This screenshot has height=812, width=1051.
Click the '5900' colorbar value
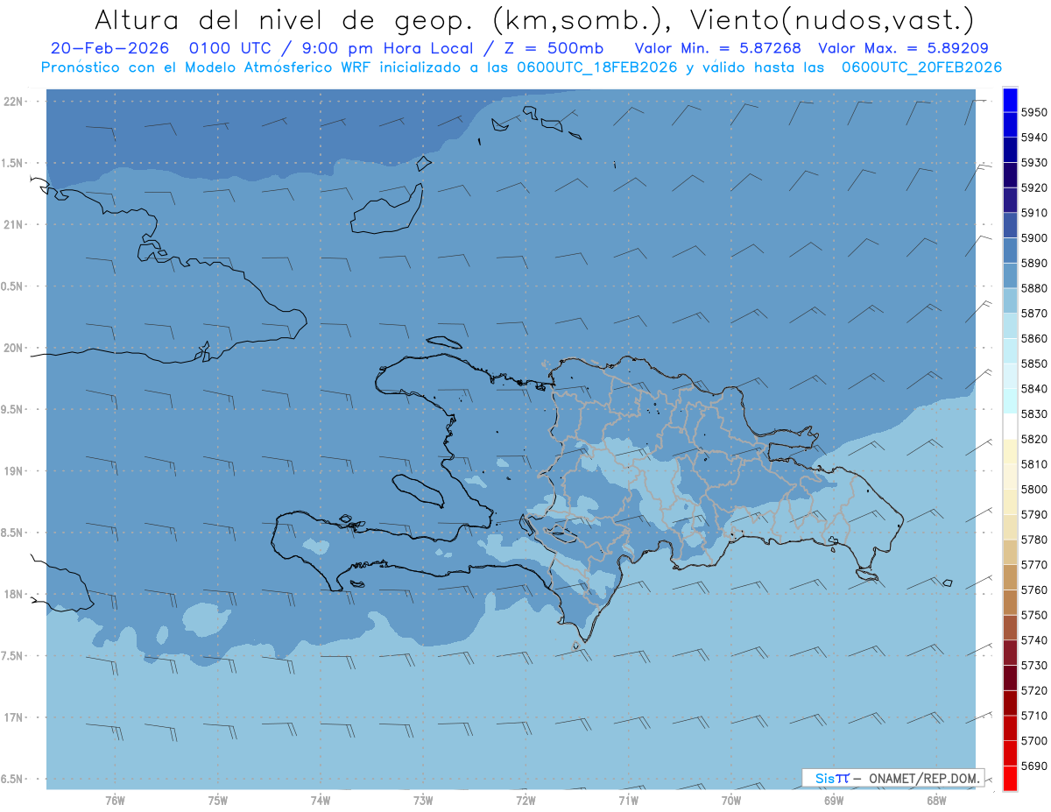pyautogui.click(x=1034, y=238)
